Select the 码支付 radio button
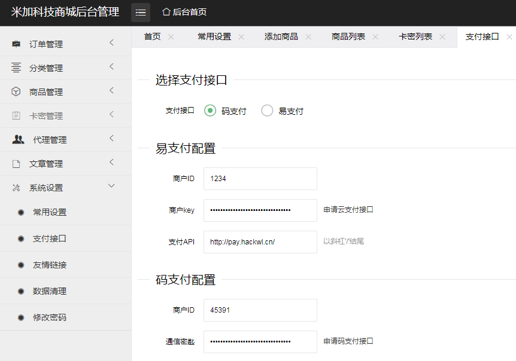Screen dimensions: 516x361 point(210,111)
